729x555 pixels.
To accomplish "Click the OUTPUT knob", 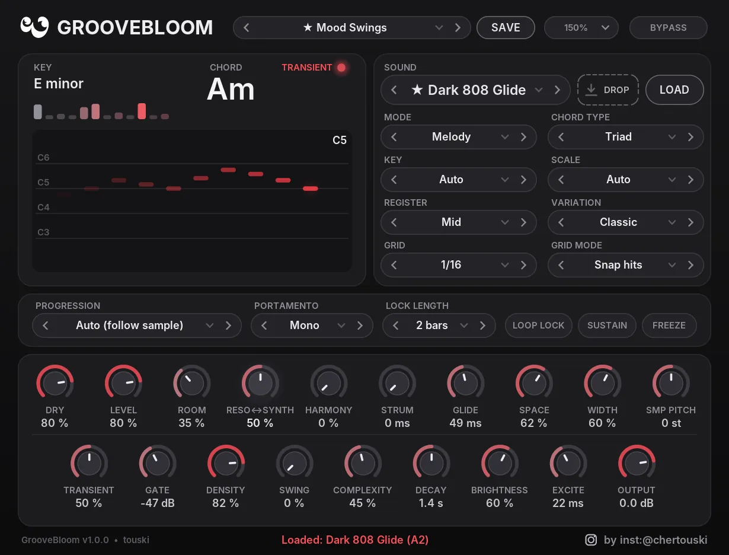I will coord(637,463).
